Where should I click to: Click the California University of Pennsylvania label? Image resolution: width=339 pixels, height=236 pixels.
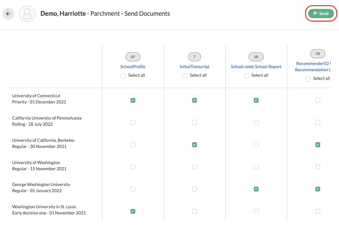pyautogui.click(x=47, y=118)
